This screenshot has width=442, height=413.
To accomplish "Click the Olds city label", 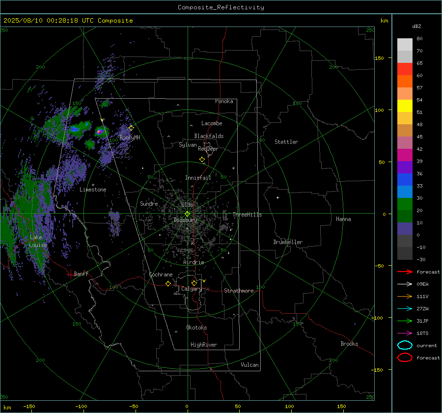I will (x=187, y=205).
